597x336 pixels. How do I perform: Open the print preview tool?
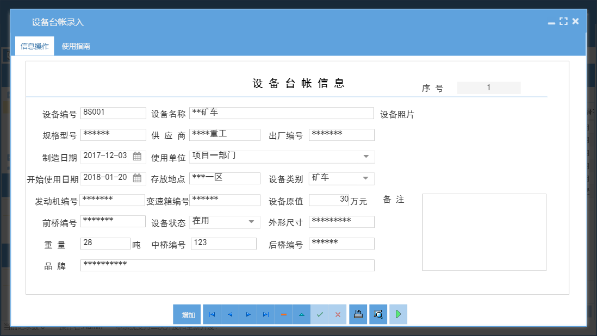pos(377,314)
